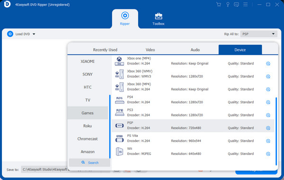Screen dimensions: 284x180
Task: Choose Roku device category
Action: click(x=88, y=126)
